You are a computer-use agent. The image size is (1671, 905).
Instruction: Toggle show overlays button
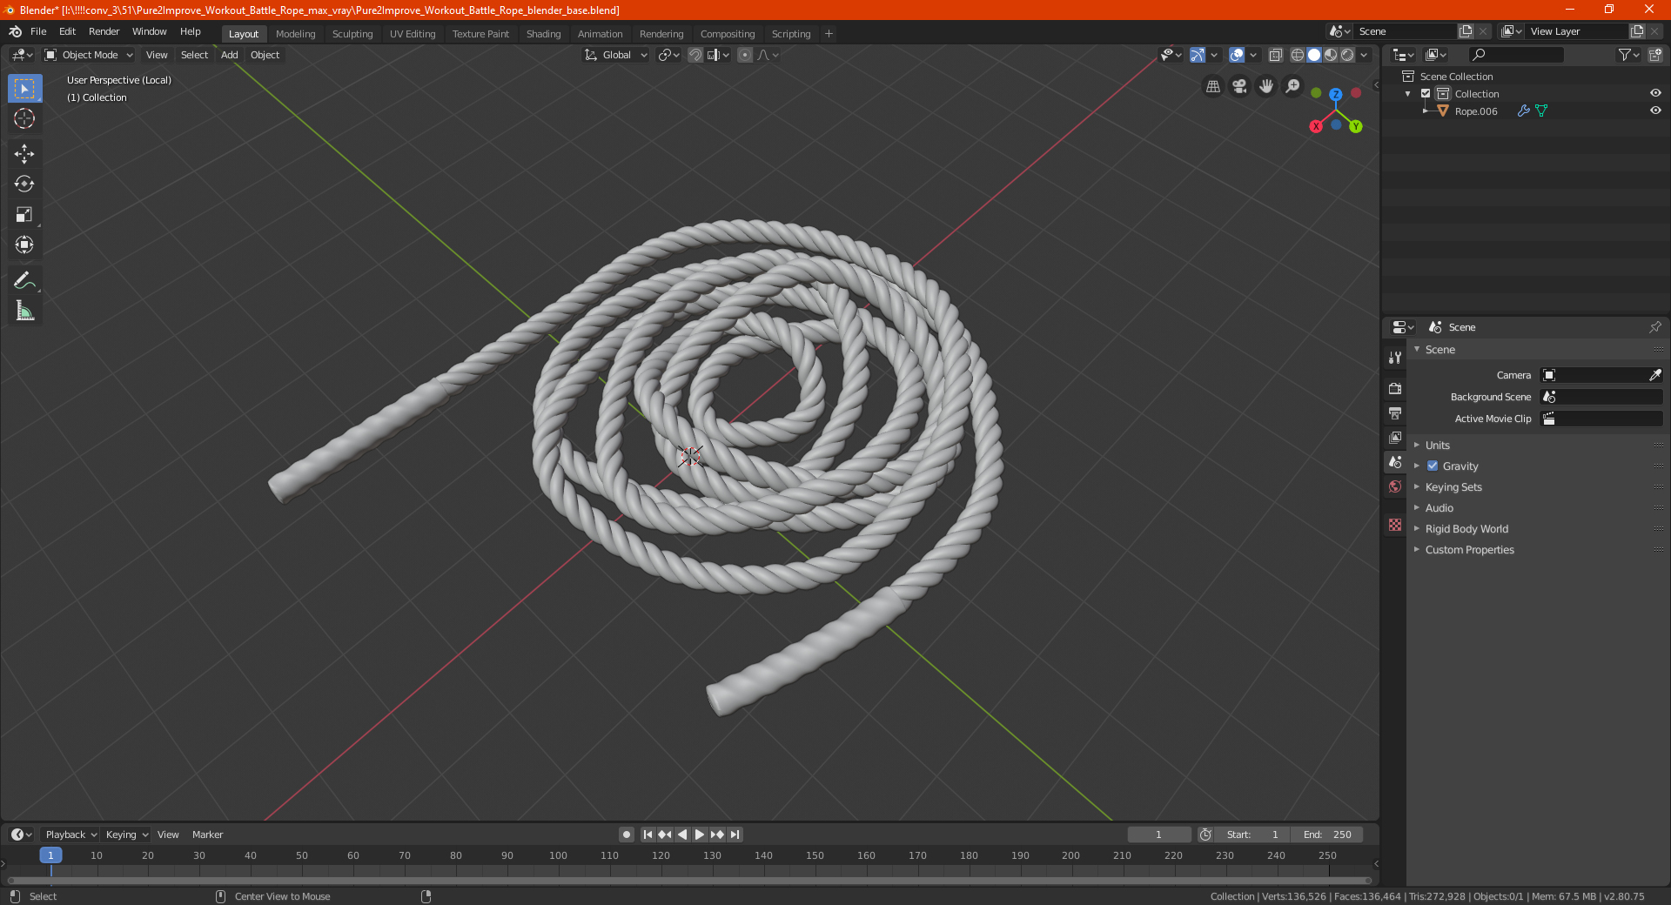coord(1237,55)
